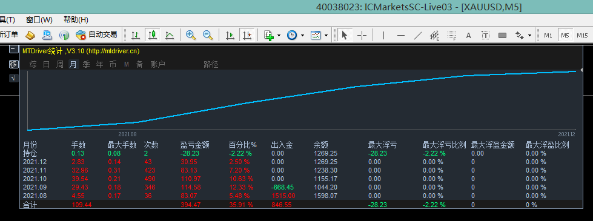The width and height of the screenshot is (593, 221).
Task: Switch to the M tab
Action: (x=127, y=65)
